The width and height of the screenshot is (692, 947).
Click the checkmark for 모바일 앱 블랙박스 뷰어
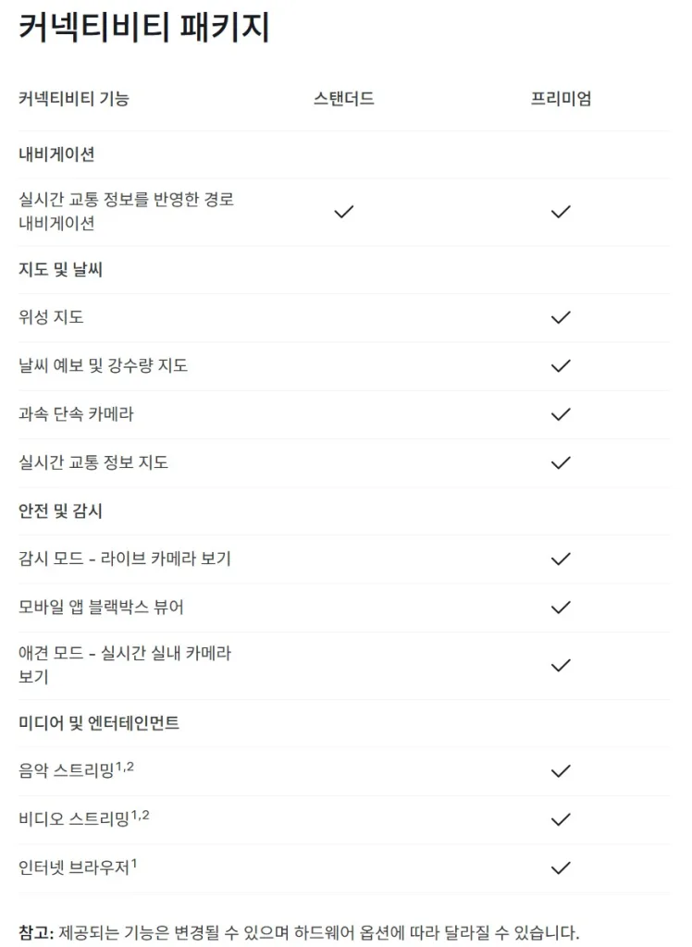coord(561,608)
